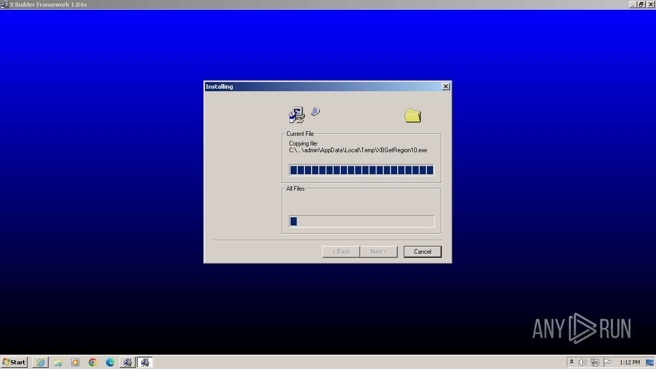Click the X Builder Framework window icon
The width and height of the screenshot is (656, 369).
[x=5, y=5]
